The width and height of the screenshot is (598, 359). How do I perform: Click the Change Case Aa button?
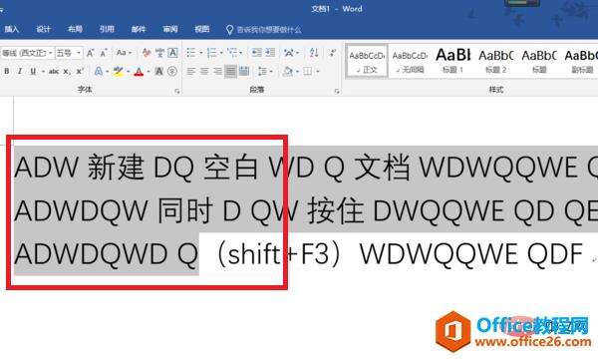122,53
